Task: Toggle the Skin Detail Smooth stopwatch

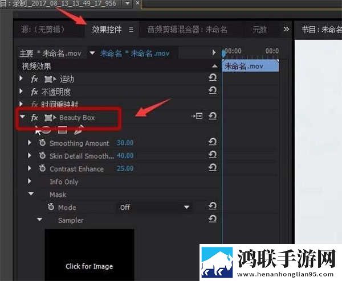Action: coord(42,155)
